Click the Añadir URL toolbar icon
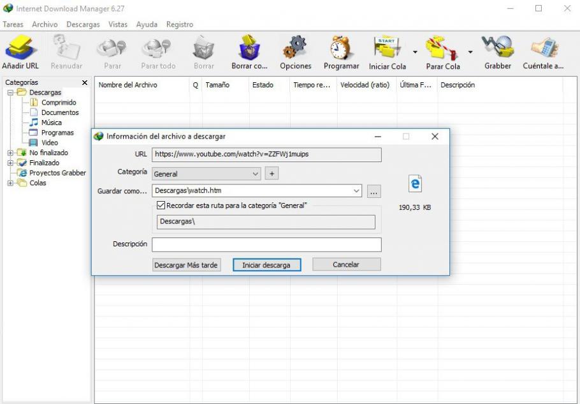The width and height of the screenshot is (580, 404). [20, 47]
